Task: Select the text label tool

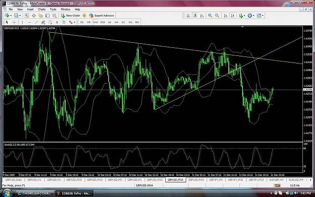Action: (64, 22)
